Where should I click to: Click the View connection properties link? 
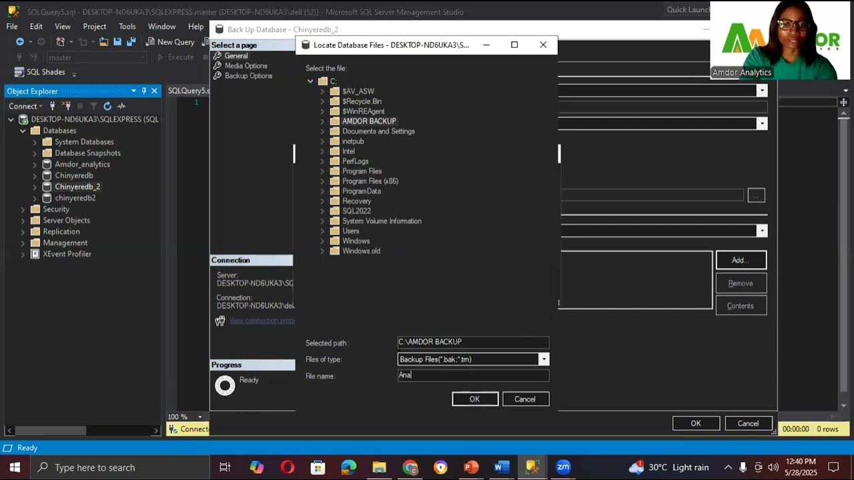[x=262, y=321]
